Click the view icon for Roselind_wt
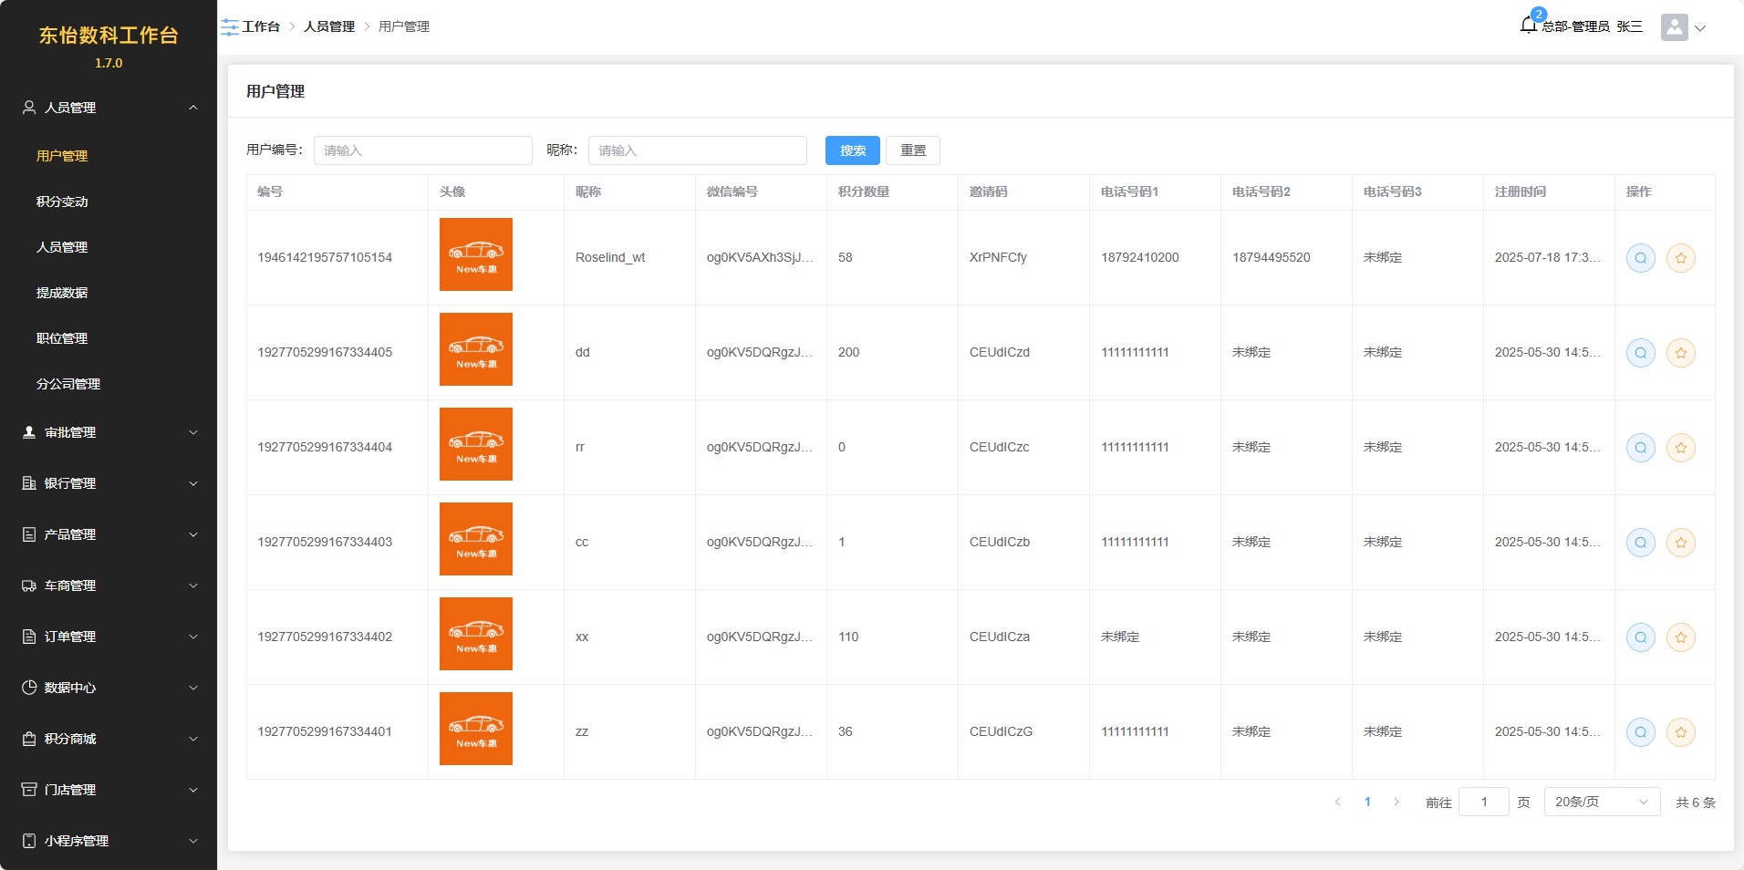Viewport: 1744px width, 870px height. click(x=1640, y=258)
